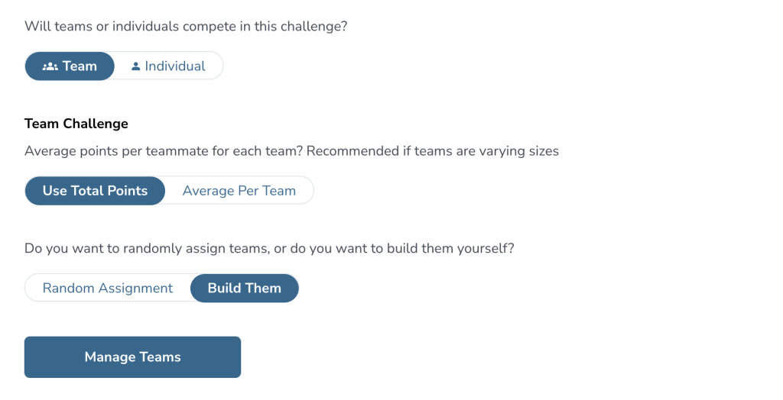Pick the Build Them option
Viewport: 783px width, 400px height.
(244, 288)
